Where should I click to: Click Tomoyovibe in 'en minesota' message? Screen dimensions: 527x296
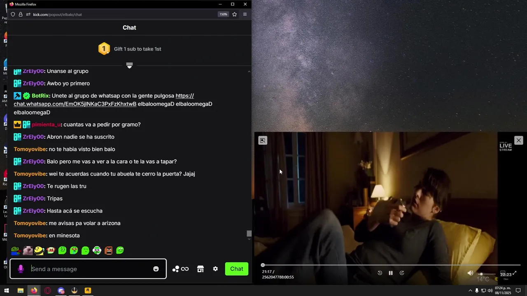pyautogui.click(x=30, y=236)
